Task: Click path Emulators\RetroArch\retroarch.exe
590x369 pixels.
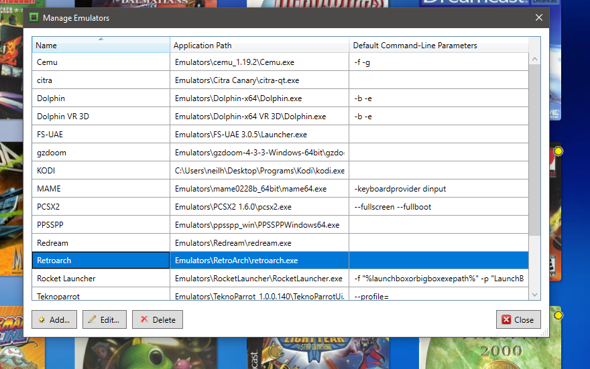Action: [x=236, y=261]
